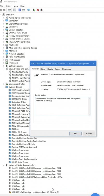104x196 pixels.
Task: Click Cancel in the Properties dialog
Action: point(89,134)
